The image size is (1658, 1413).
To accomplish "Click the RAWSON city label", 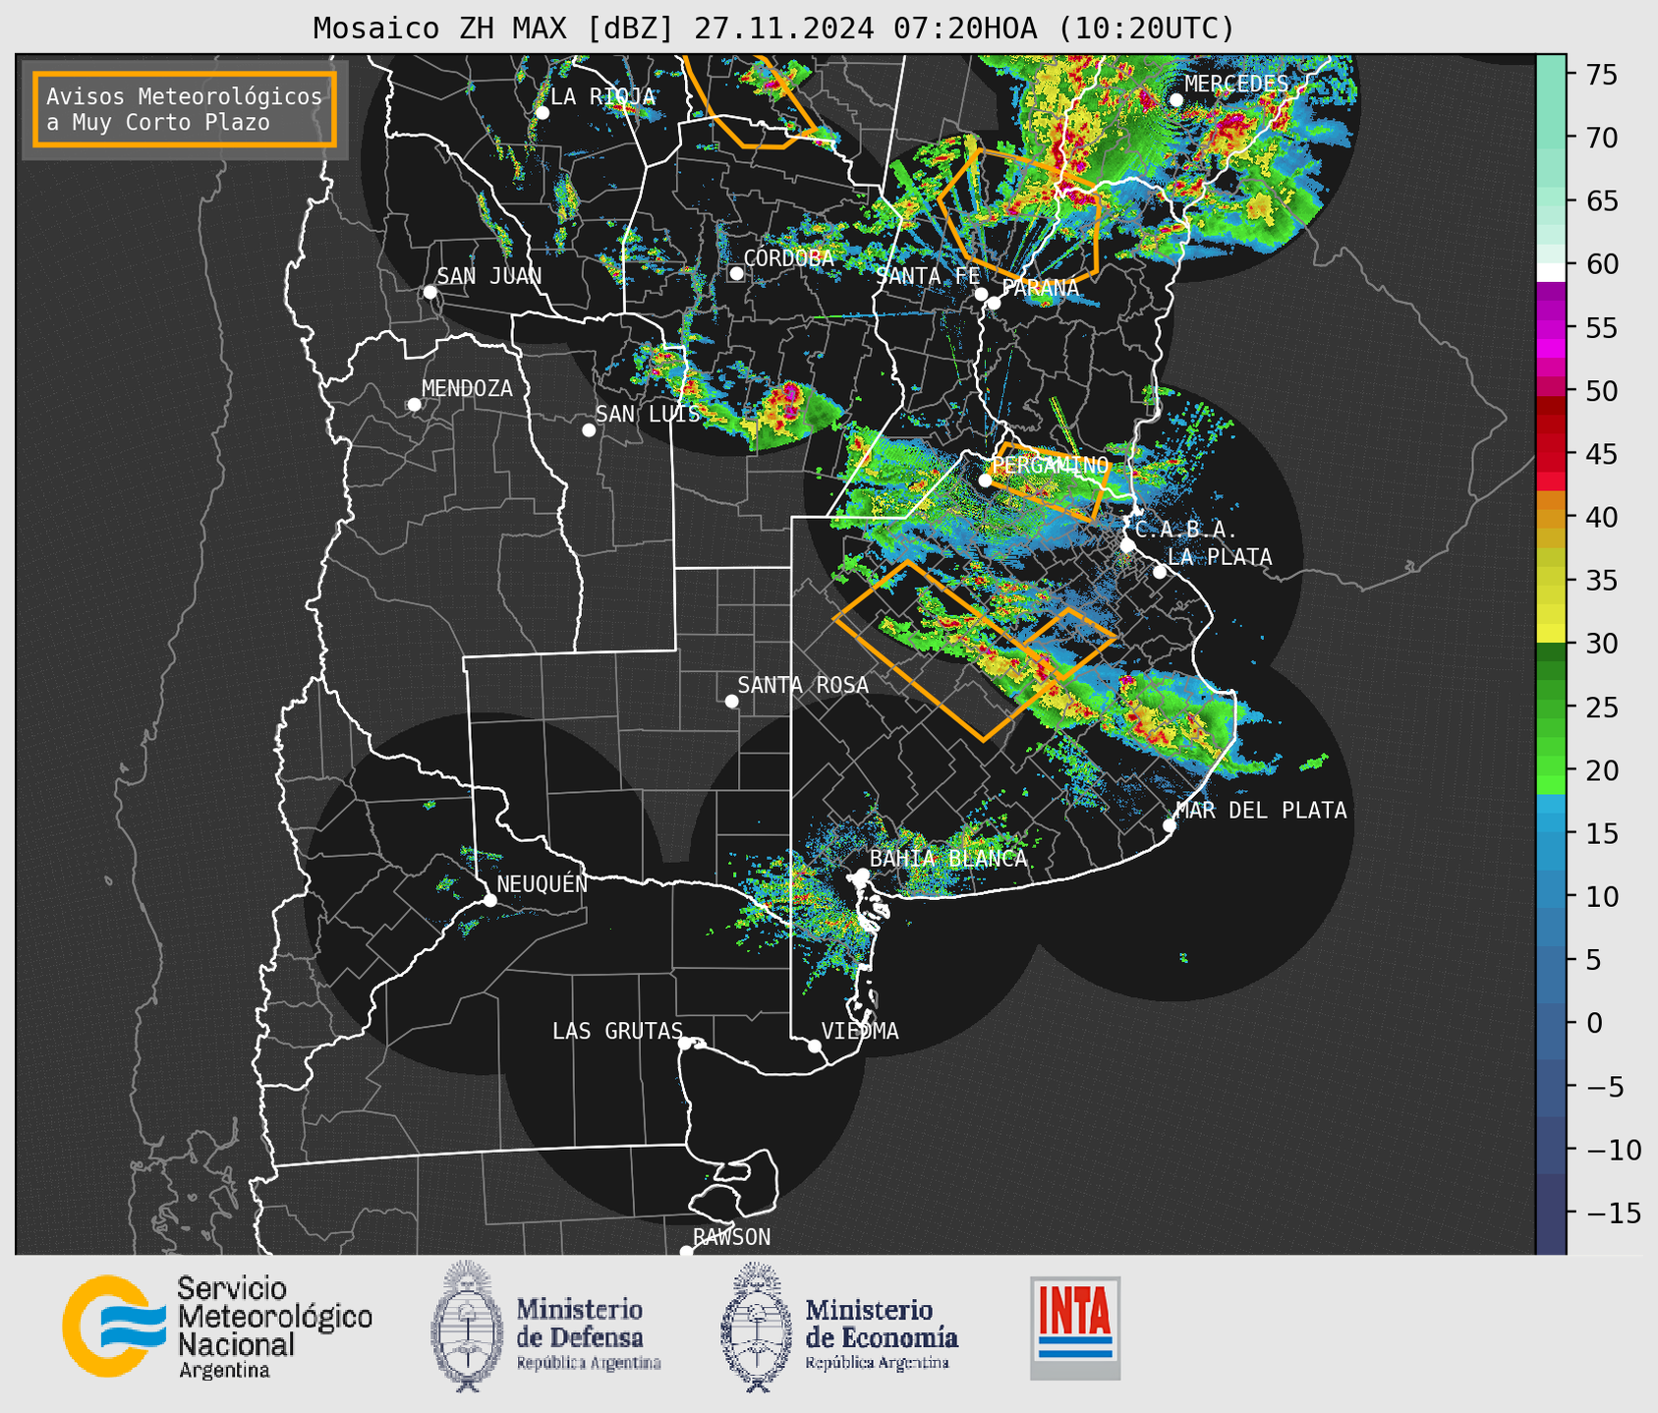I will tap(731, 1237).
